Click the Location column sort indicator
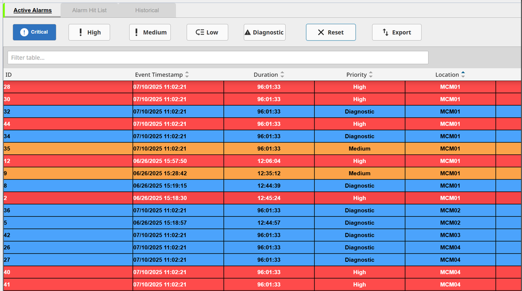This screenshot has width=522, height=291. click(x=463, y=75)
